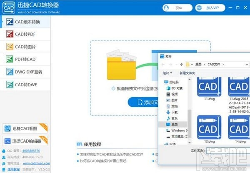Screen dimensions: 250x173
Task: Click the 使用教程 section header icon
Action: [79, 144]
